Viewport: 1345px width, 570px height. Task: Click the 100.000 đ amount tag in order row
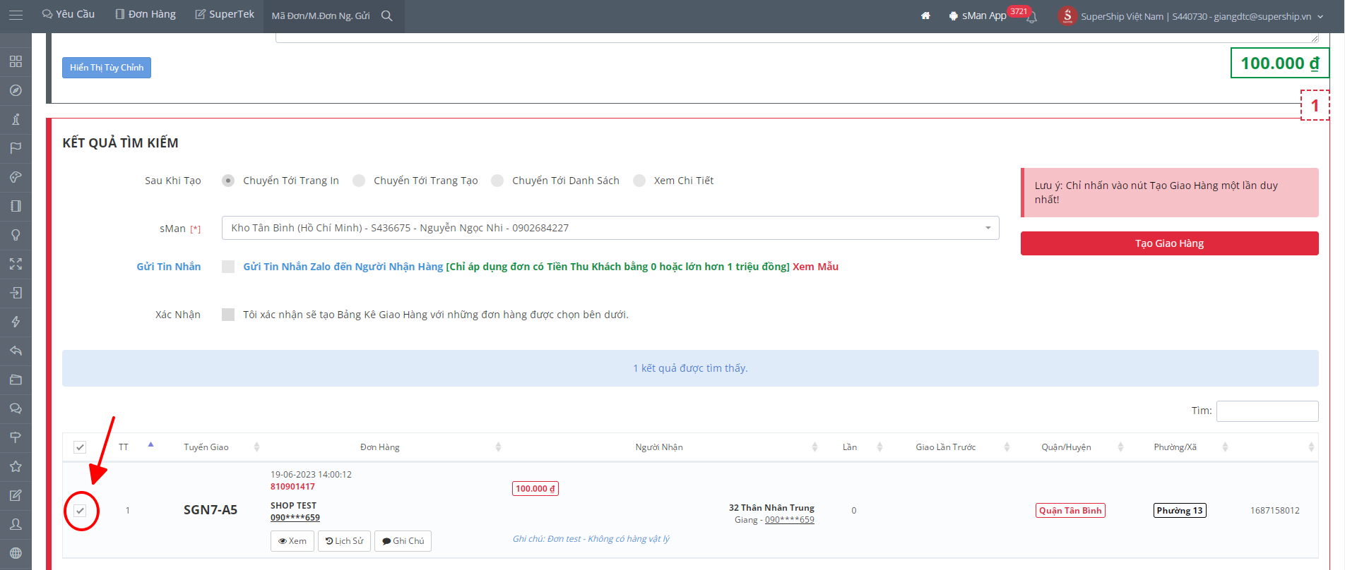point(535,489)
